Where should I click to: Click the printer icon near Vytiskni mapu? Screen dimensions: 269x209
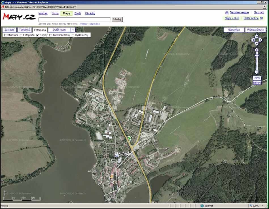[x=227, y=13]
